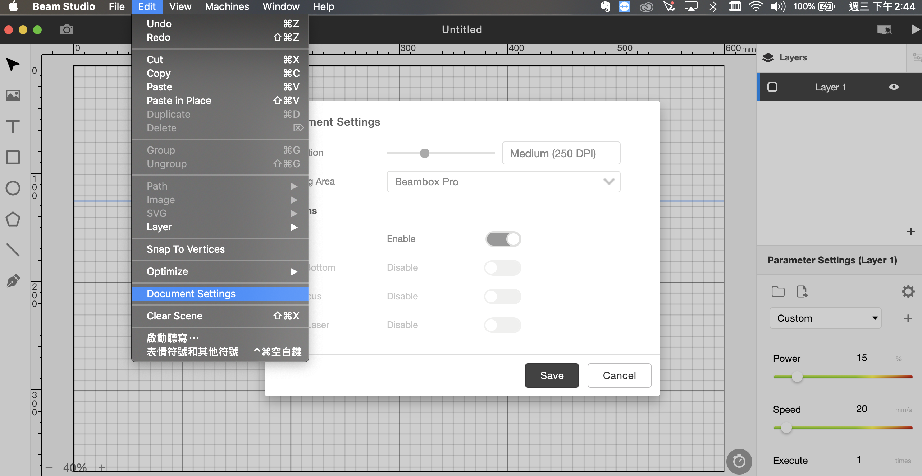Open the Creative Cloud menu bar icon
This screenshot has height=476, width=922.
click(x=646, y=6)
